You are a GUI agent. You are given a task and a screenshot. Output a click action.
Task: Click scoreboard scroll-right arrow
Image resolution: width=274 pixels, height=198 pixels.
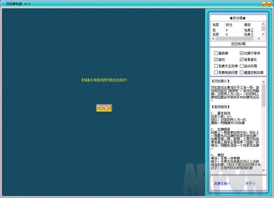(259, 38)
